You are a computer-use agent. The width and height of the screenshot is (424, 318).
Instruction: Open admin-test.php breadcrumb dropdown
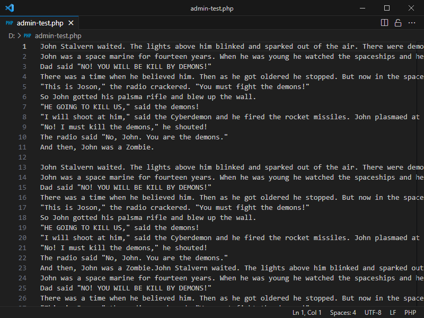coord(58,36)
